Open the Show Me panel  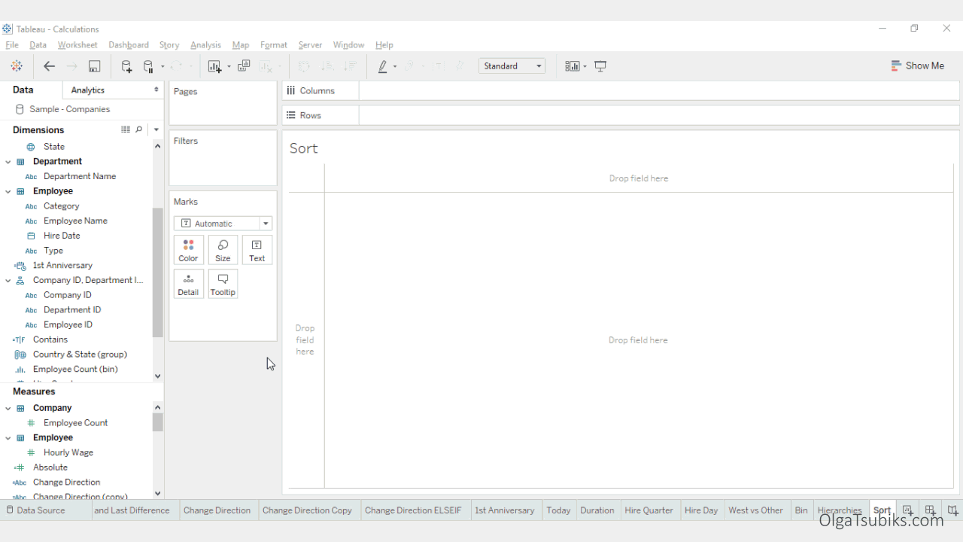tap(917, 65)
